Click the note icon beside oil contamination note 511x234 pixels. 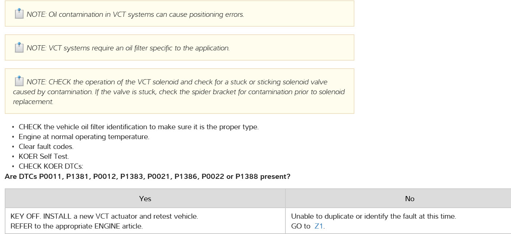coord(19,14)
